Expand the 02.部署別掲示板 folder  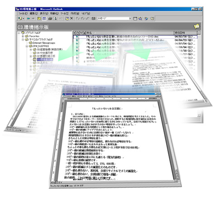tap(31, 56)
